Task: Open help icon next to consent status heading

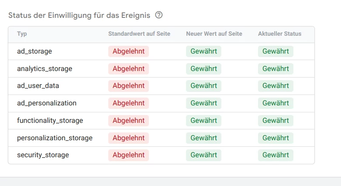Action: (159, 15)
